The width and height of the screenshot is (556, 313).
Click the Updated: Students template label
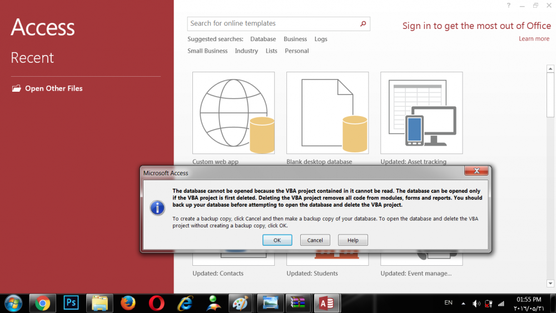(312, 274)
